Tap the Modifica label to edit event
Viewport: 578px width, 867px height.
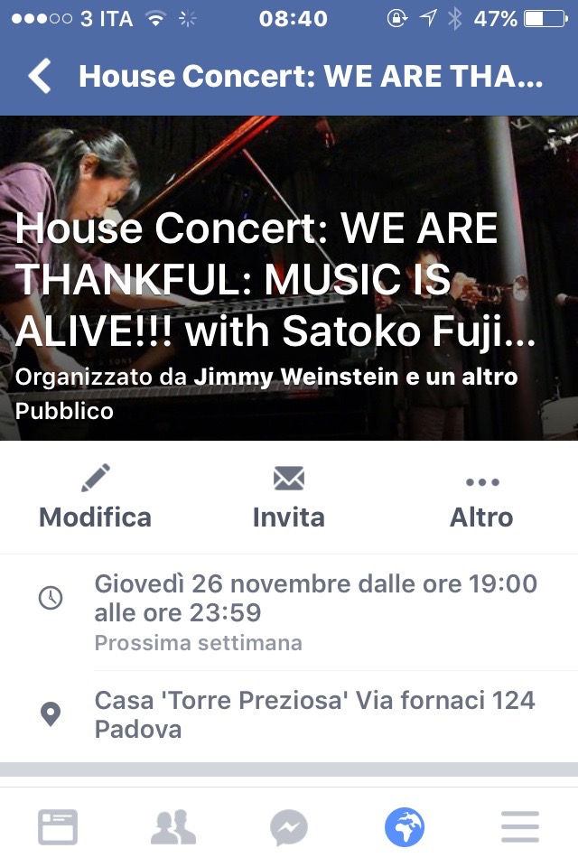pos(95,517)
